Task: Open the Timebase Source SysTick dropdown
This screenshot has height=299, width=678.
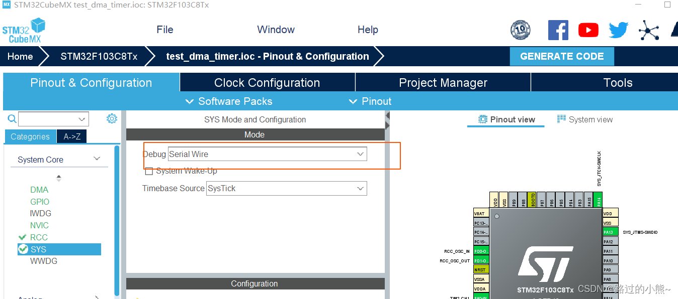Action: tap(287, 189)
